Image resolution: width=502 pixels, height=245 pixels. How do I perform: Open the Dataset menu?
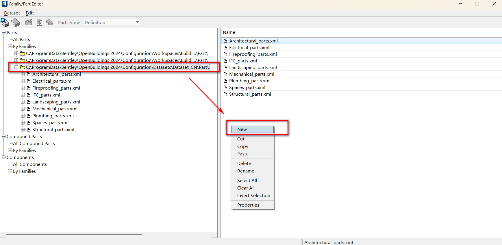pyautogui.click(x=12, y=13)
